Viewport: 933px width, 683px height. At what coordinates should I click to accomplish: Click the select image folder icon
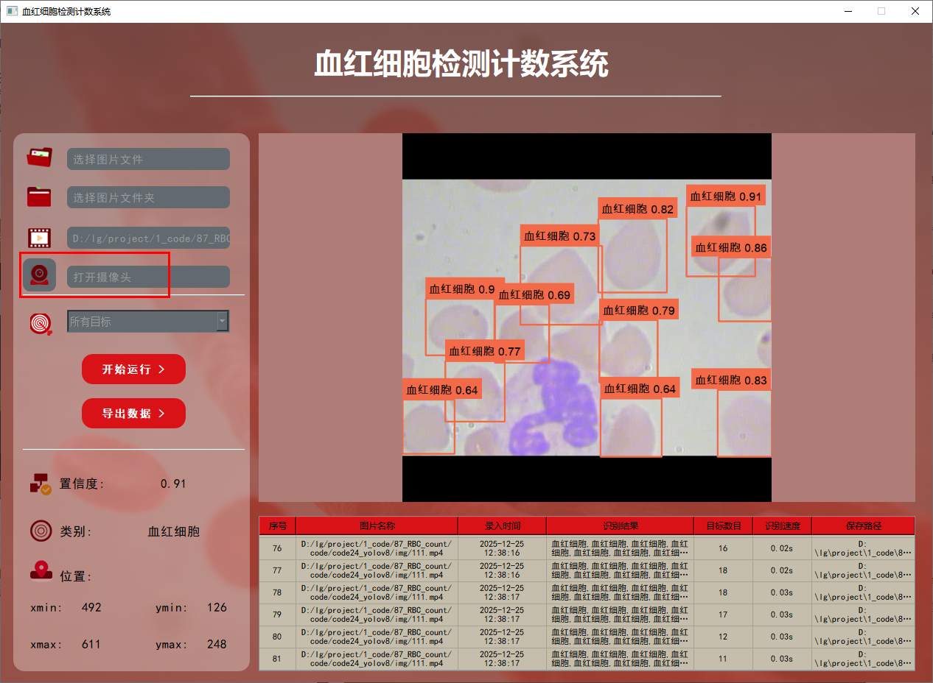click(x=40, y=197)
